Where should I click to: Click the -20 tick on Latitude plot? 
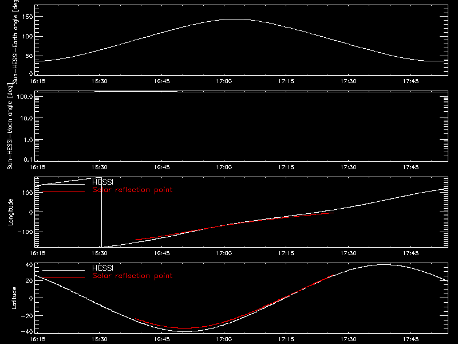[27, 316]
